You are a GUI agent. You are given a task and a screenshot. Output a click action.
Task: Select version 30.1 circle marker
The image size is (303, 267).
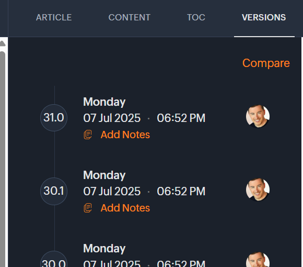click(54, 191)
